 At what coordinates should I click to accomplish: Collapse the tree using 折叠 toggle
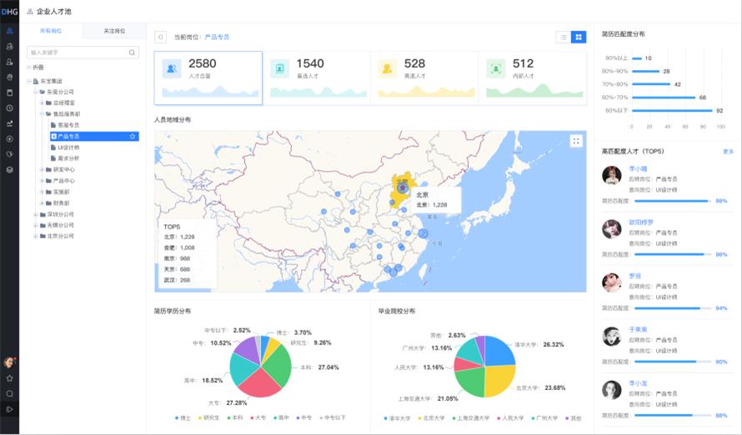pos(29,67)
